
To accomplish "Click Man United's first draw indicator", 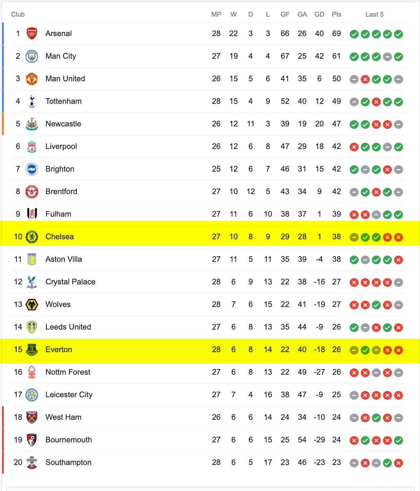I will 354,79.
